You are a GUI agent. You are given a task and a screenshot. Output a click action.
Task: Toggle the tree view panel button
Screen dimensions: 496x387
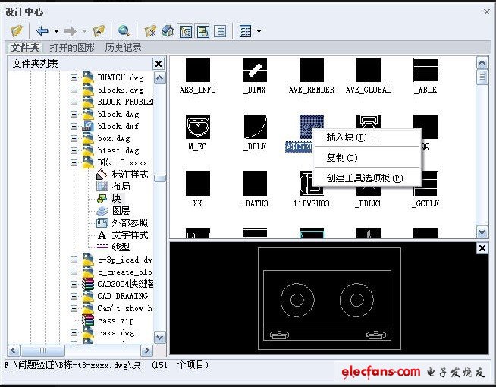186,31
